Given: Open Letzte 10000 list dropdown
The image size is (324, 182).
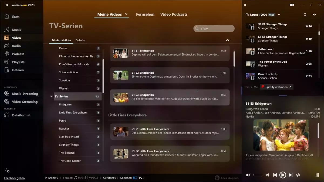Looking at the screenshot, I should point(279,15).
